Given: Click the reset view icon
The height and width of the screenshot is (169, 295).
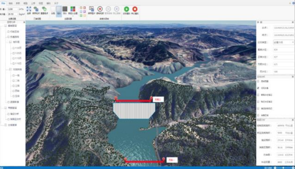Looking at the screenshot, I should click(44, 9).
